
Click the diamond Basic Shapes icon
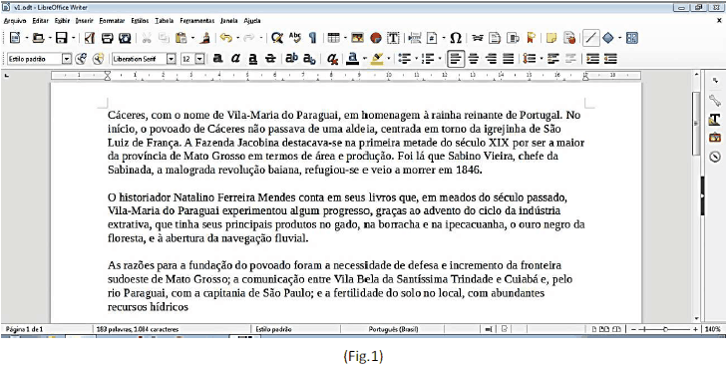[608, 38]
